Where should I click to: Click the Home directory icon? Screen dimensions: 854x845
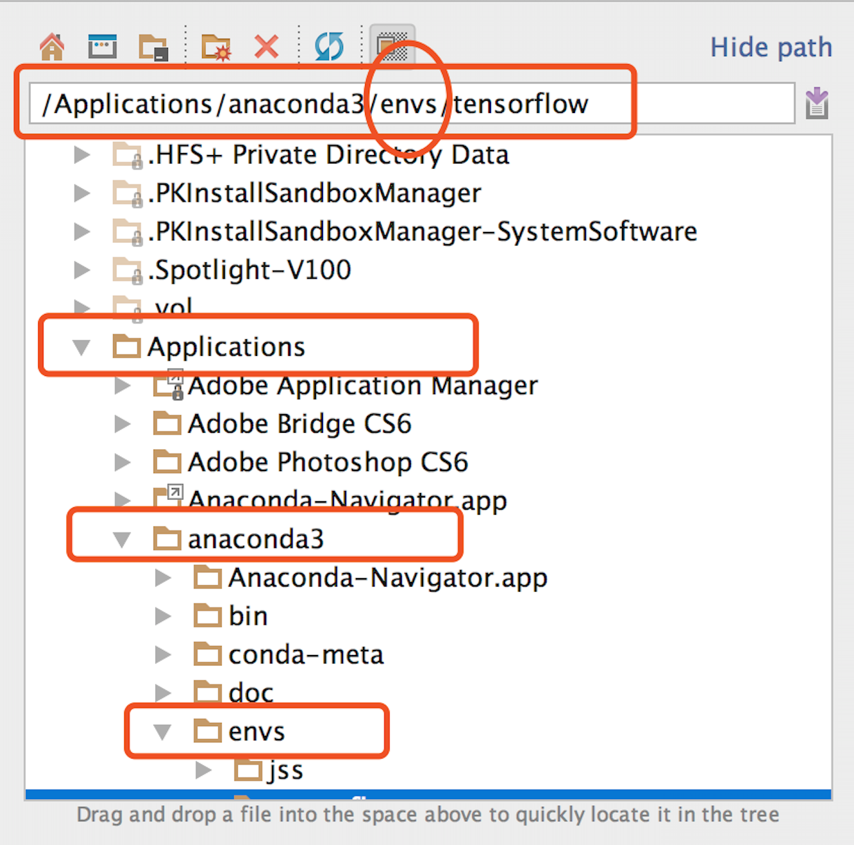[52, 46]
